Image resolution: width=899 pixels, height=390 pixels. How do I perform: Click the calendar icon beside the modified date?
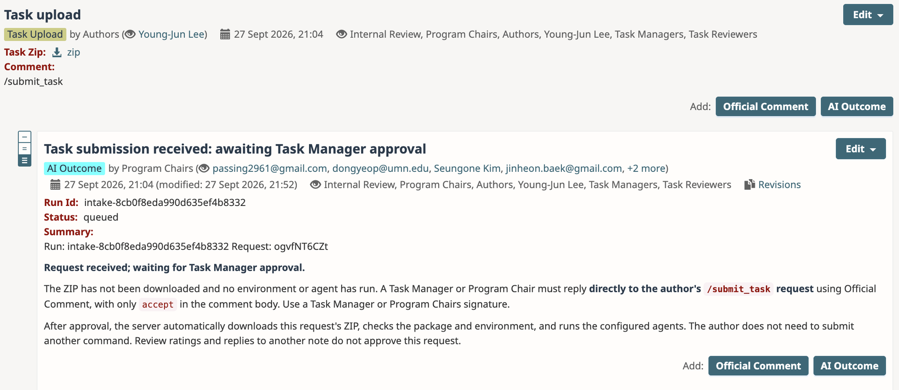[55, 184]
